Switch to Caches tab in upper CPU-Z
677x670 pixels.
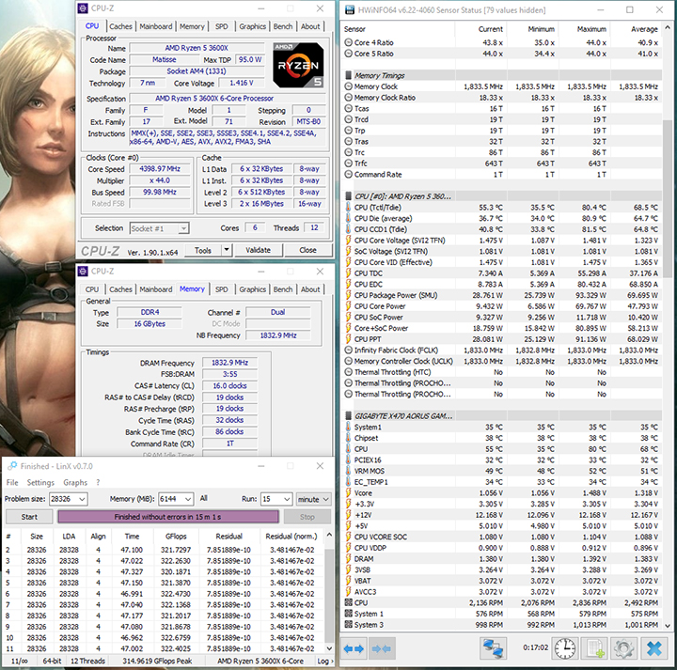tap(120, 26)
